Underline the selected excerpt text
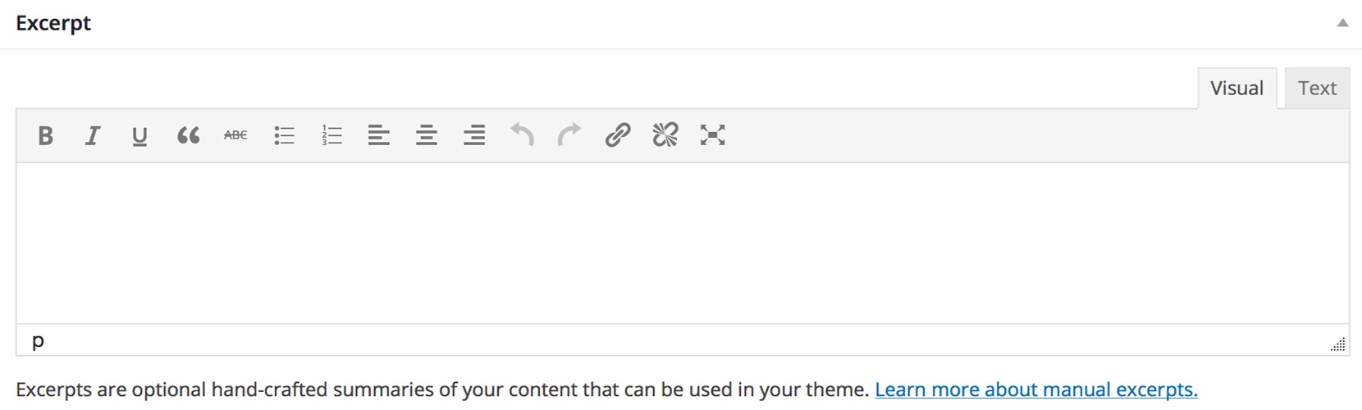 [139, 135]
